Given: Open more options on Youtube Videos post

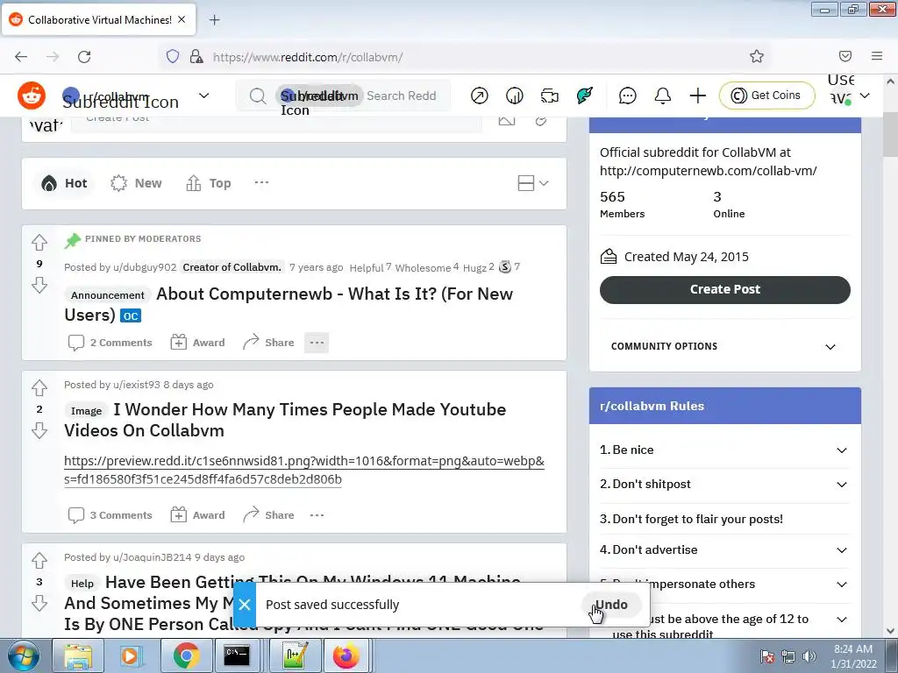Looking at the screenshot, I should (317, 515).
